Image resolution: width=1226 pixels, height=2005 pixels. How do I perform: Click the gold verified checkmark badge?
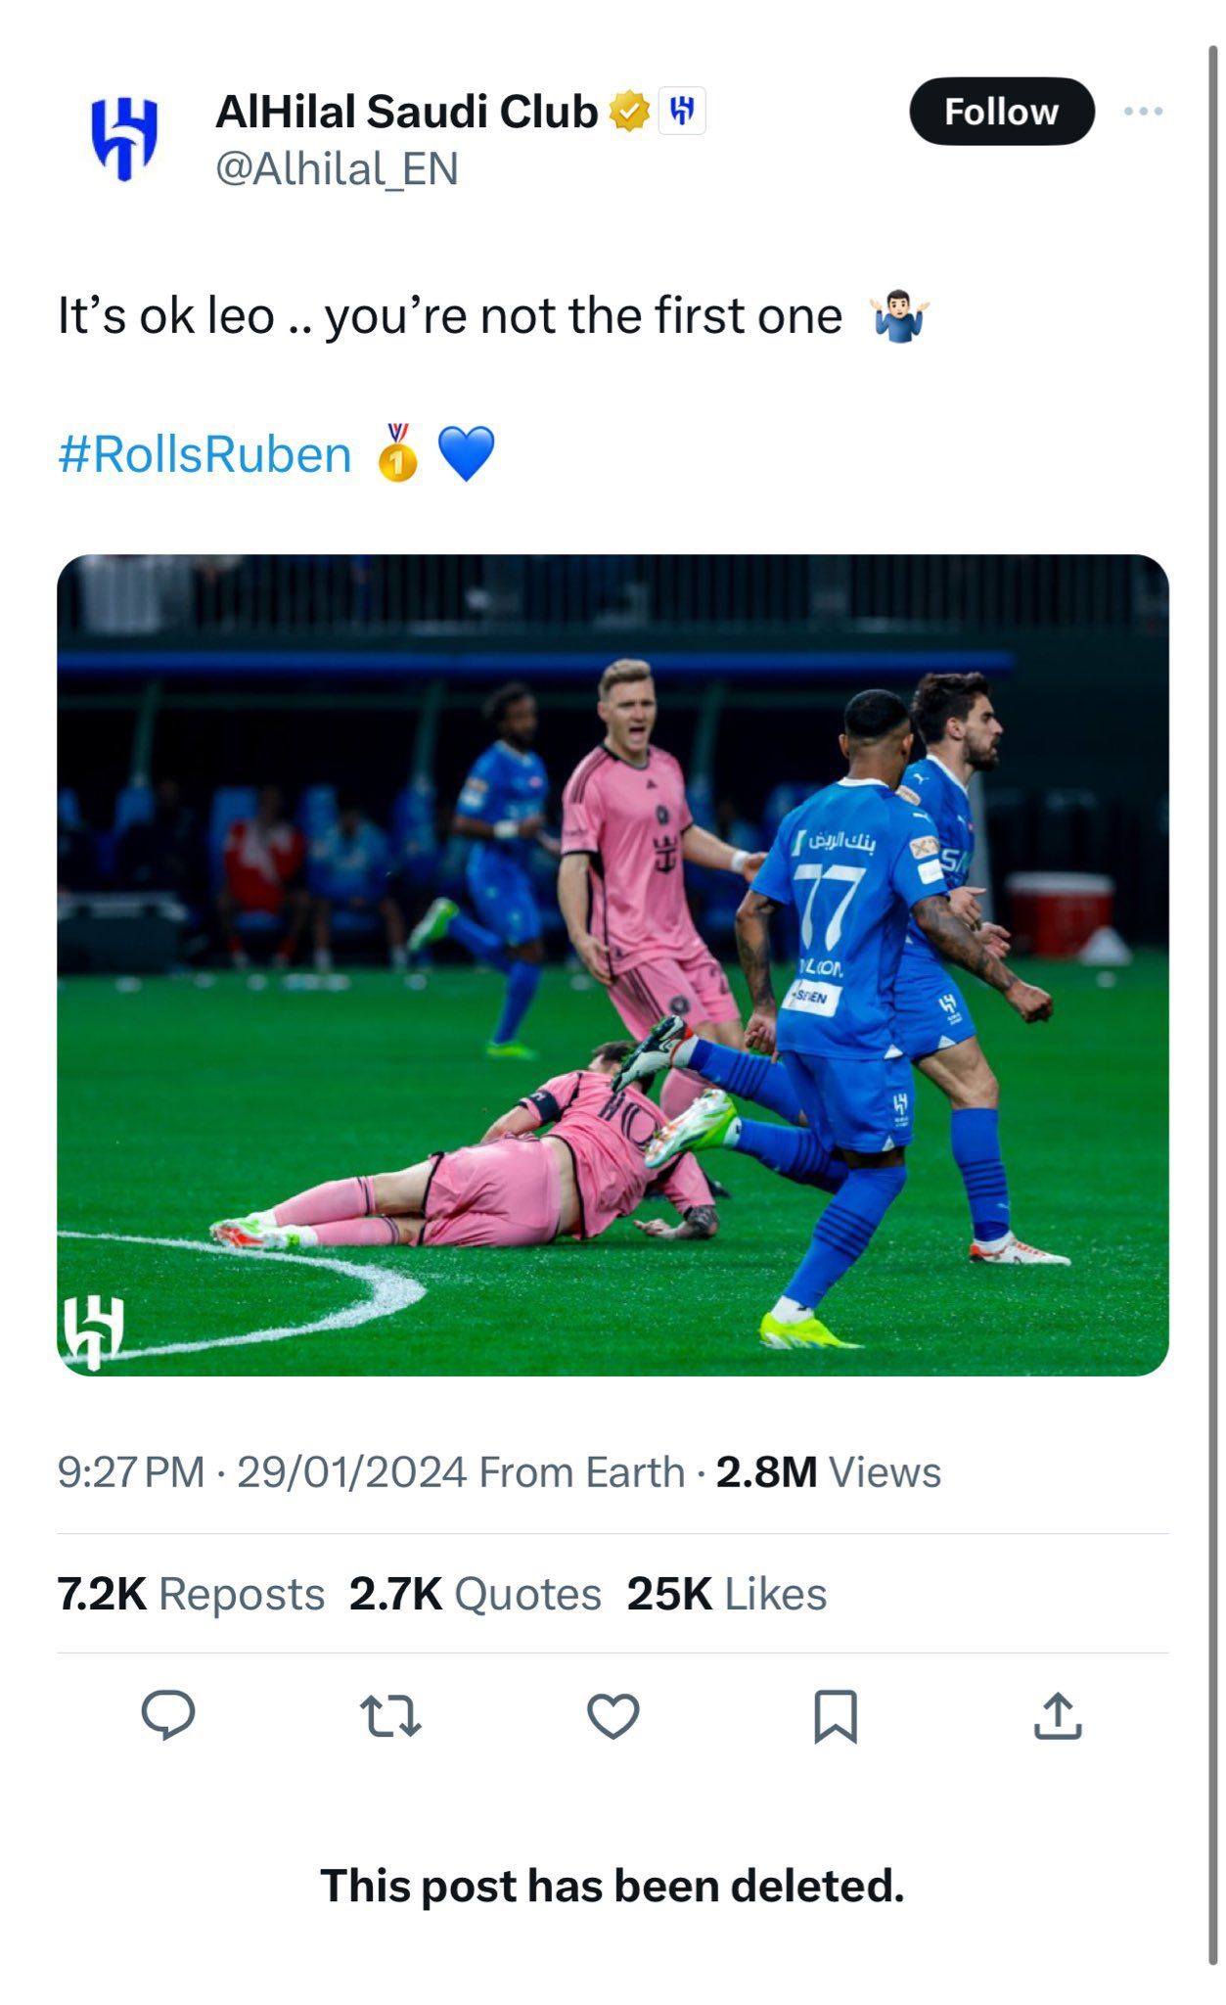pyautogui.click(x=628, y=111)
